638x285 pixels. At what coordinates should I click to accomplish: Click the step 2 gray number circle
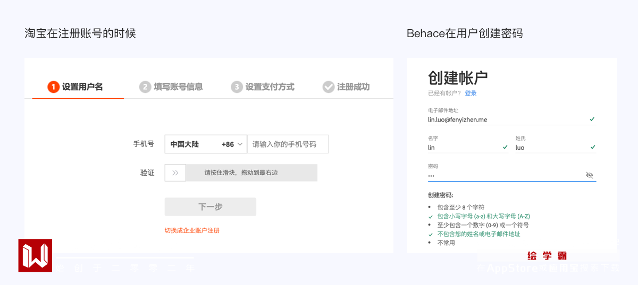[x=145, y=87]
